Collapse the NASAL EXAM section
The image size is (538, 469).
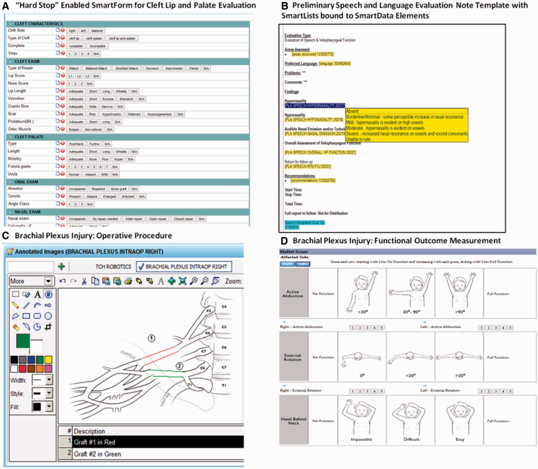coord(11,211)
